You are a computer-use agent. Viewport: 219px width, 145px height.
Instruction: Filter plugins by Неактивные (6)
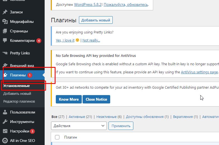[x=109, y=117]
